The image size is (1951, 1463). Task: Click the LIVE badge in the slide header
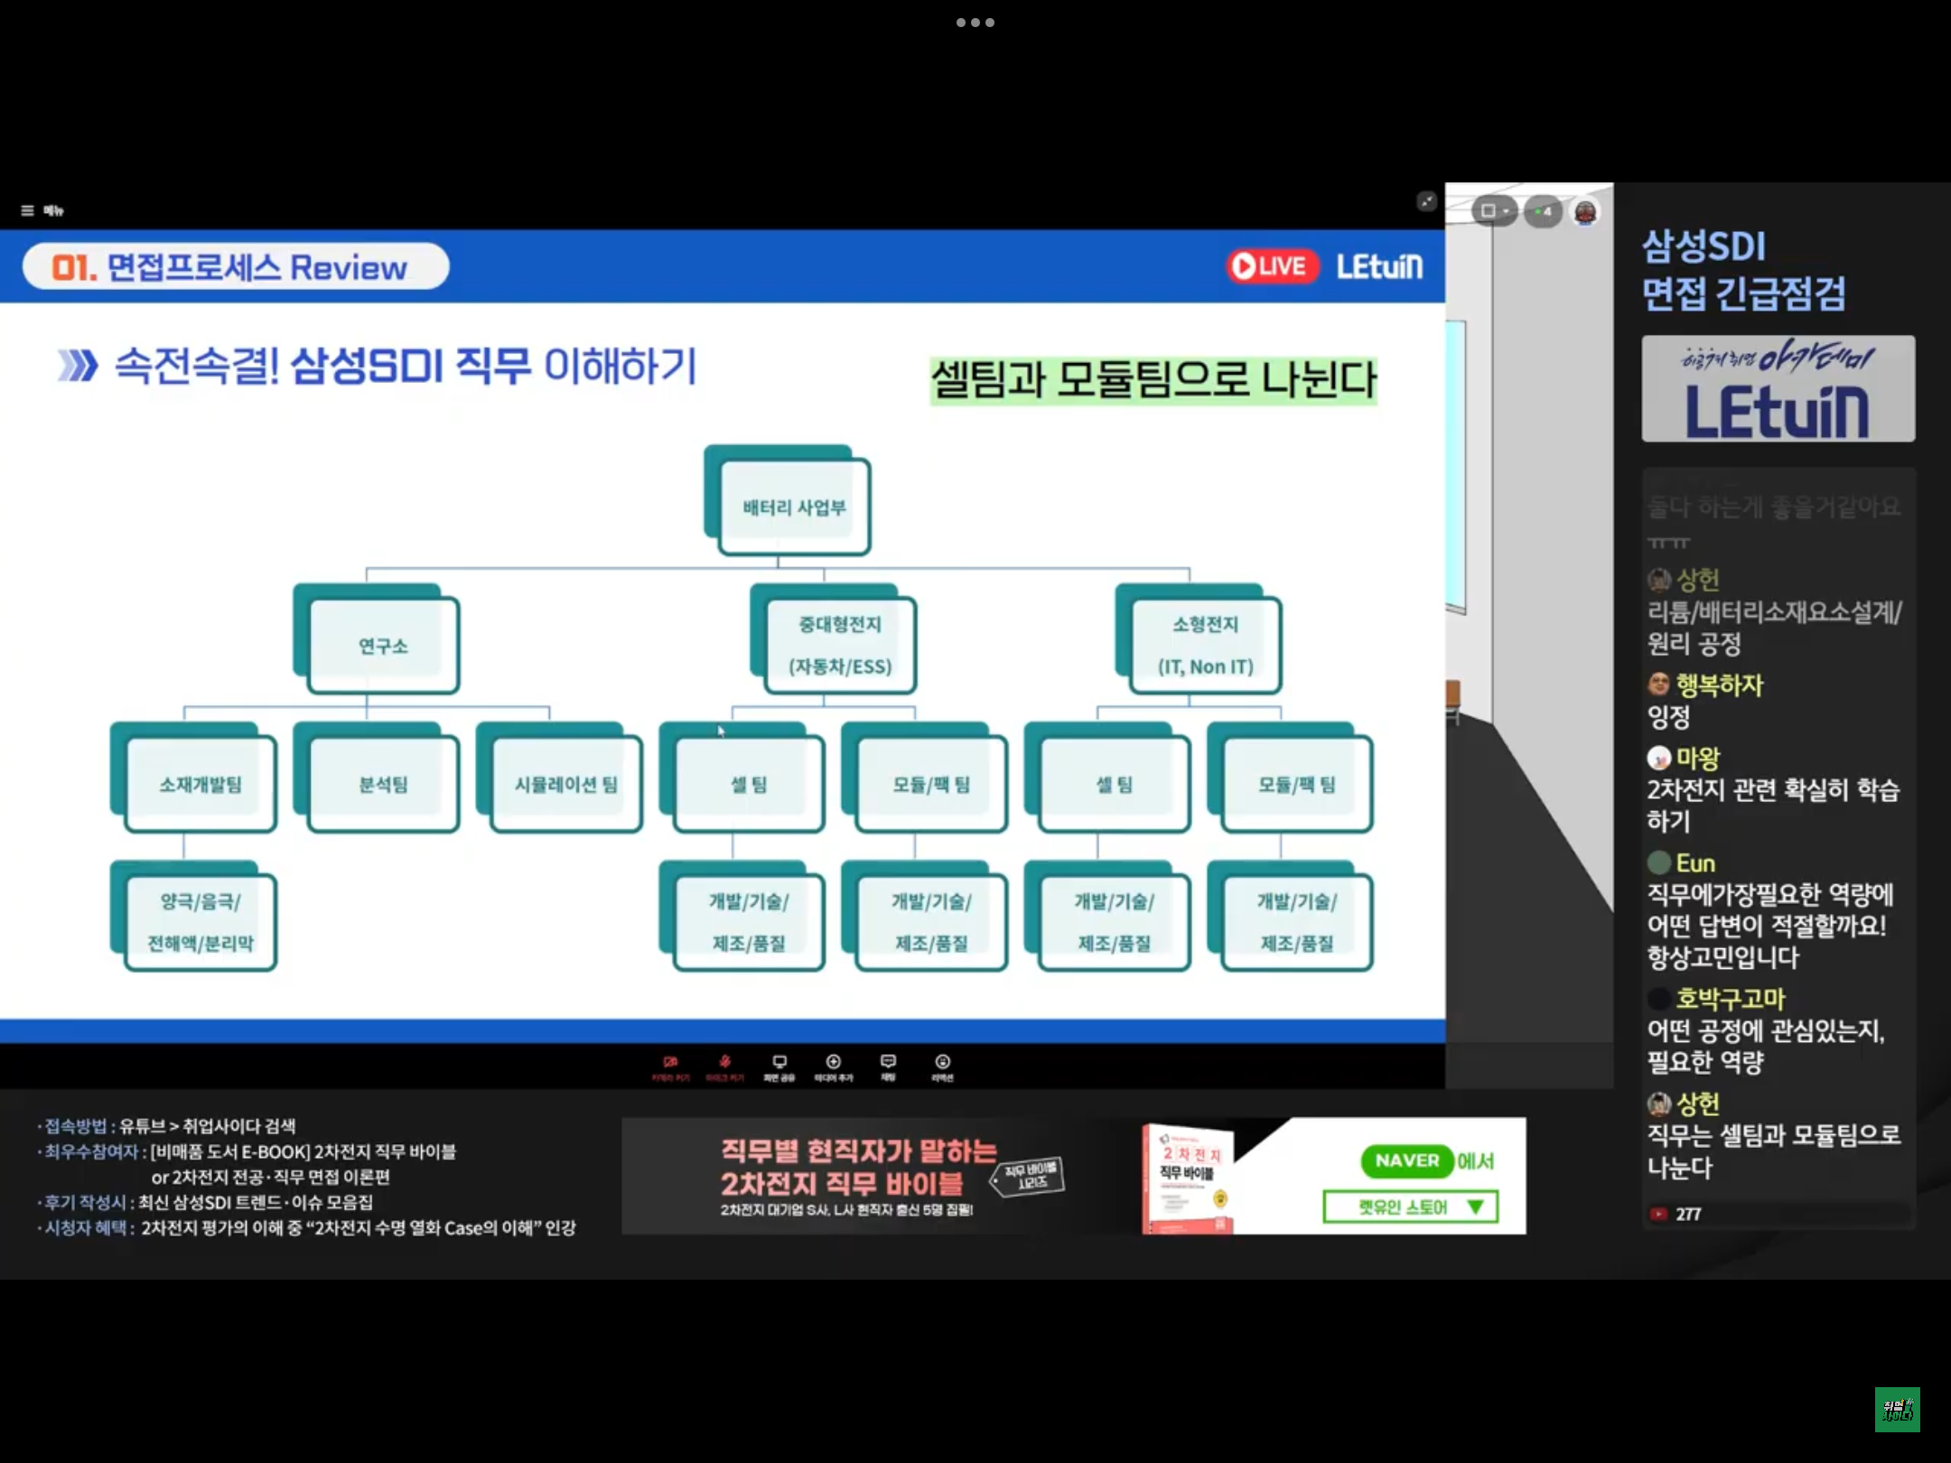point(1271,266)
